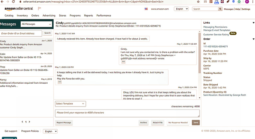
Task: Go to next page of message list
Action: click(x=30, y=122)
